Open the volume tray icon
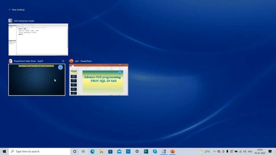The width and height of the screenshot is (276, 155). click(x=245, y=151)
